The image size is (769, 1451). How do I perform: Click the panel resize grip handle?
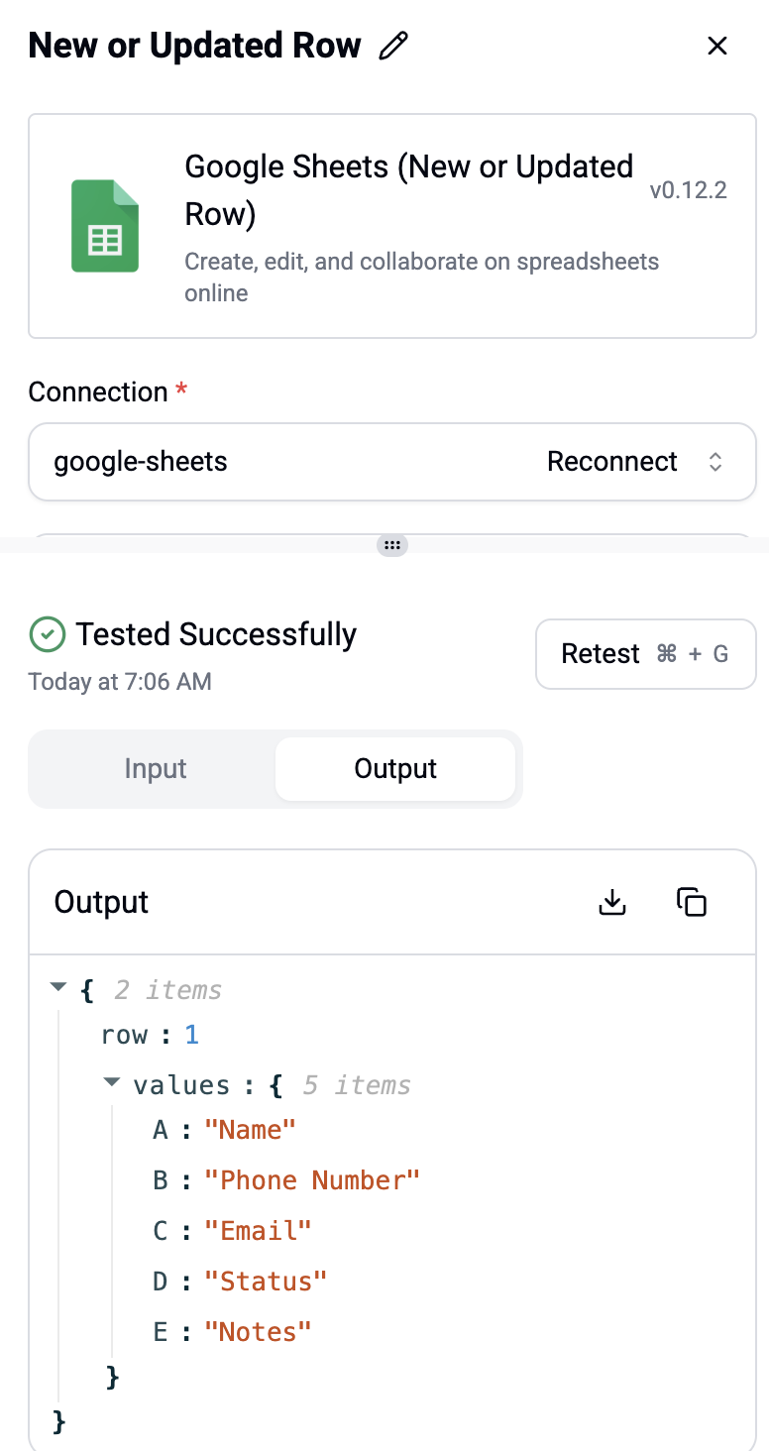point(392,544)
